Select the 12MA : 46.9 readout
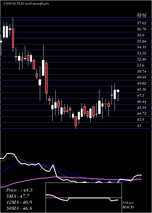 (19, 202)
